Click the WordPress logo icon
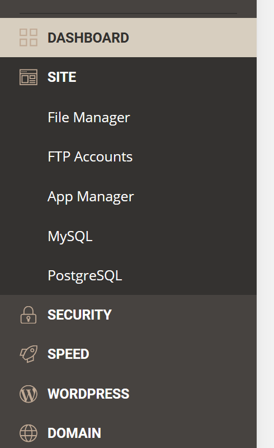 pyautogui.click(x=29, y=394)
